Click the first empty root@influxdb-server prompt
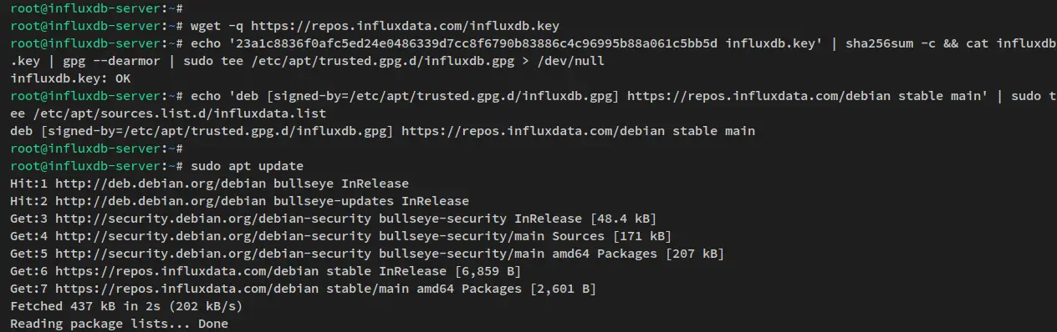This screenshot has width=1057, height=332. [x=96, y=8]
